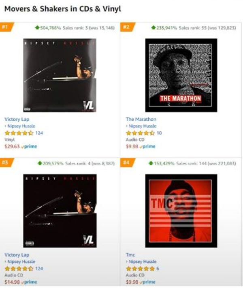Click the star rating for The Marathon

[x=140, y=133]
